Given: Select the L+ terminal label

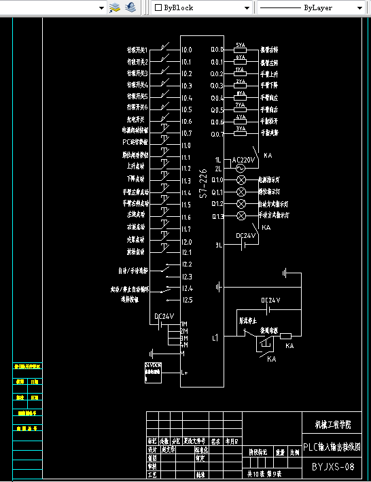Looking at the screenshot, I should (x=184, y=373).
